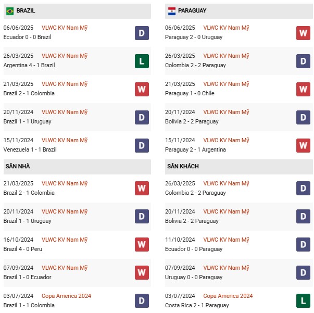The width and height of the screenshot is (314, 313).
Task: Select the PARAGUAY section header
Action: click(238, 11)
